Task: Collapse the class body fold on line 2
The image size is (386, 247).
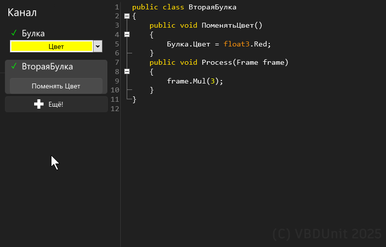Action: coord(127,16)
